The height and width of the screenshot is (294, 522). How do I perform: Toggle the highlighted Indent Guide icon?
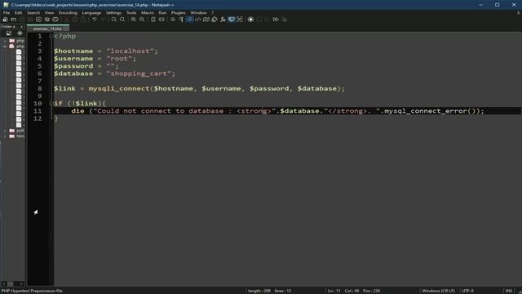point(189,20)
